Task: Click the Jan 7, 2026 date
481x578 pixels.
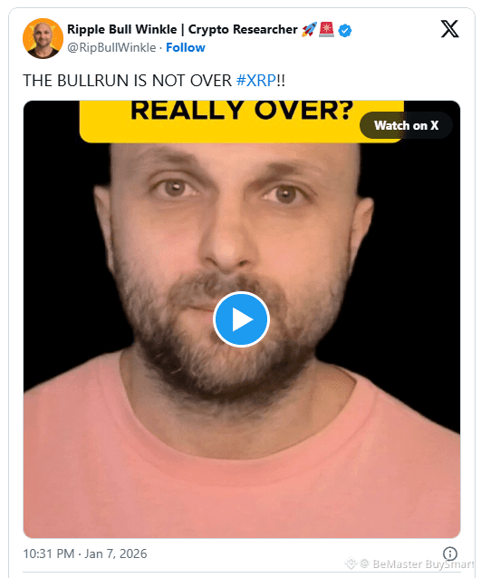Action: [116, 554]
